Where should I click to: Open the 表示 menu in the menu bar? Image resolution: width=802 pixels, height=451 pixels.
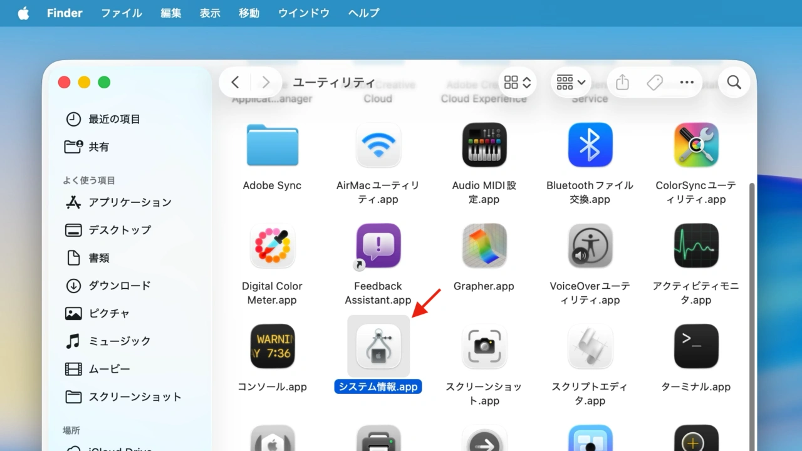pos(210,13)
